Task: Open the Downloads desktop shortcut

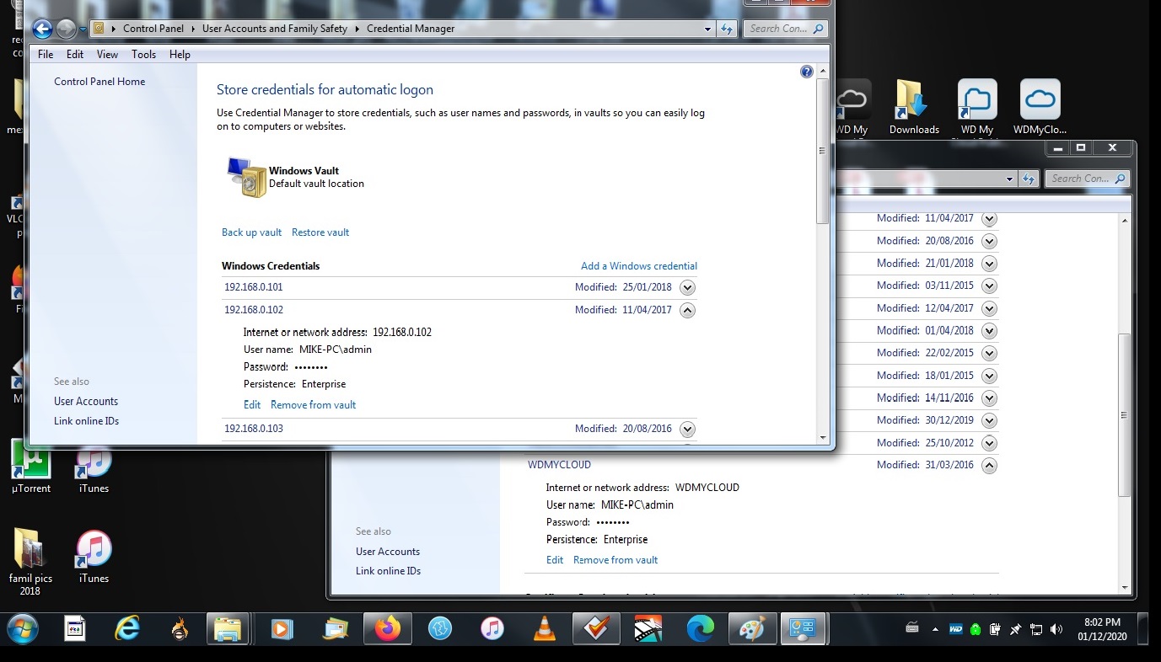Action: coord(914,107)
